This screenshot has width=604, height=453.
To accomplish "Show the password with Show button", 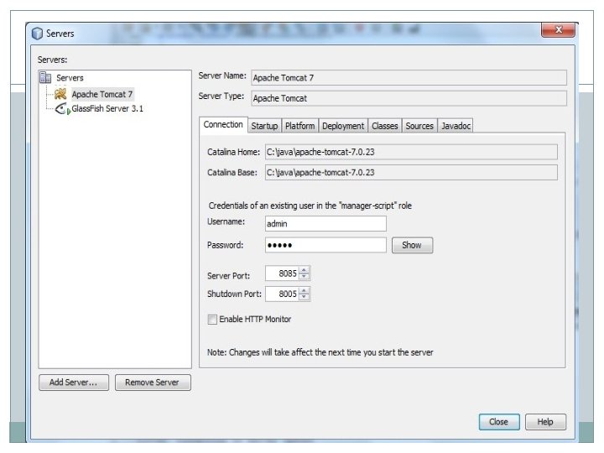I will click(x=412, y=245).
